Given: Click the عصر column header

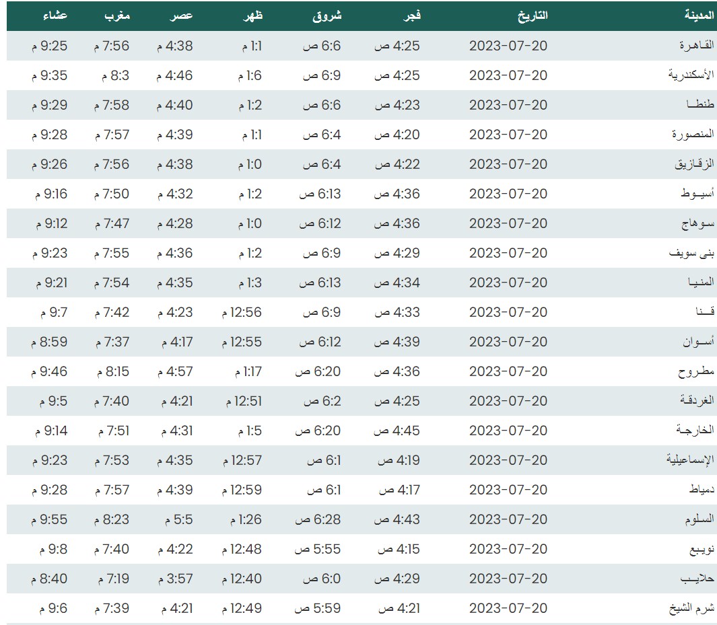Looking at the screenshot, I should click(181, 15).
